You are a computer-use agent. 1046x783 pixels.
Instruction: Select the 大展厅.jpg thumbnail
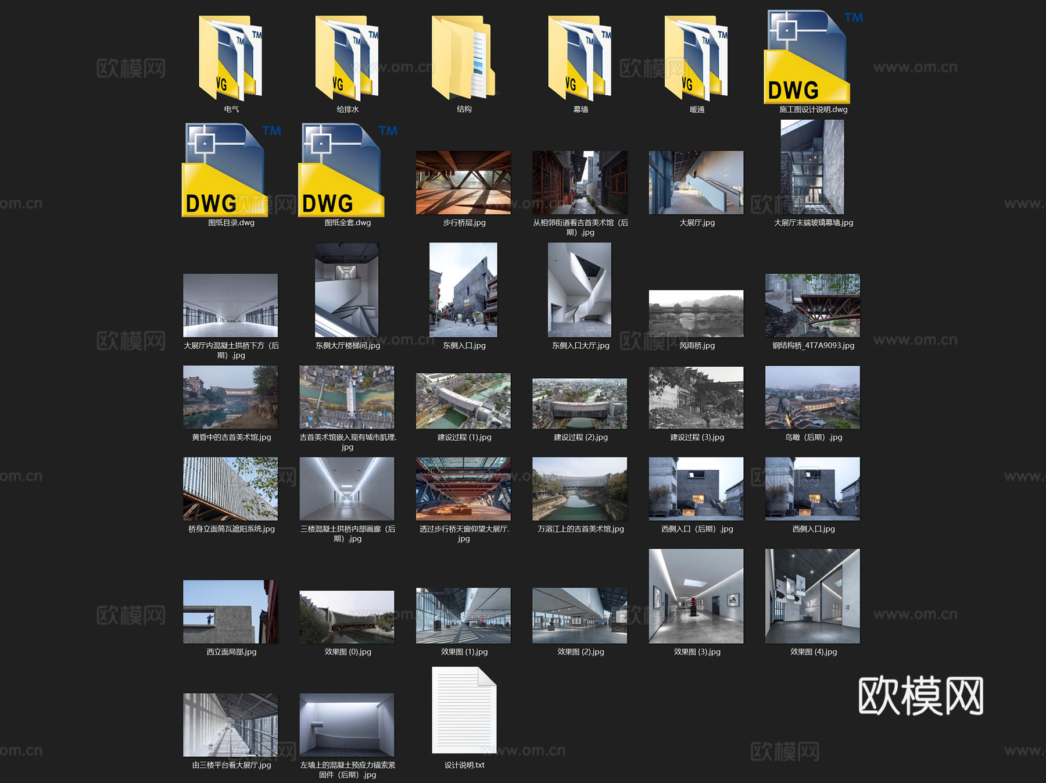coord(696,183)
